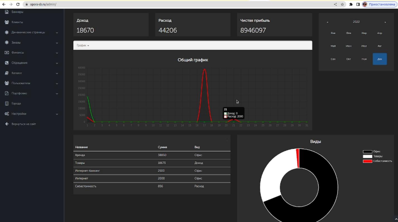The width and height of the screenshot is (398, 222).
Task: Toggle the Товары legend item in chart
Action: point(378,156)
